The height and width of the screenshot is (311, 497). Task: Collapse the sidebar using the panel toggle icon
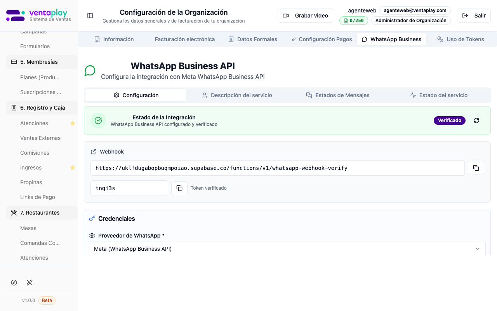click(x=90, y=15)
